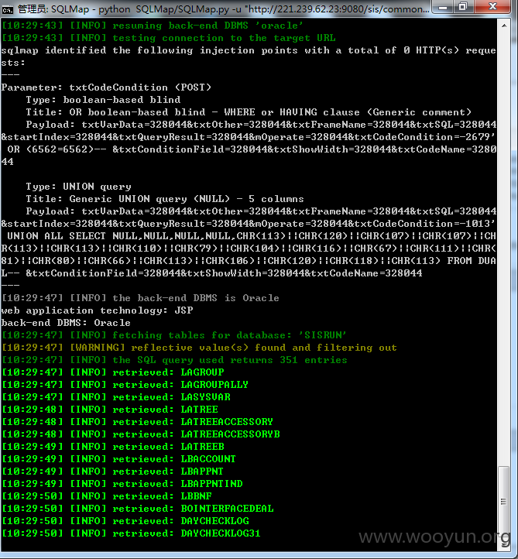
Task: Click retrieved table name LATREEACCESSORYB
Action: click(230, 434)
